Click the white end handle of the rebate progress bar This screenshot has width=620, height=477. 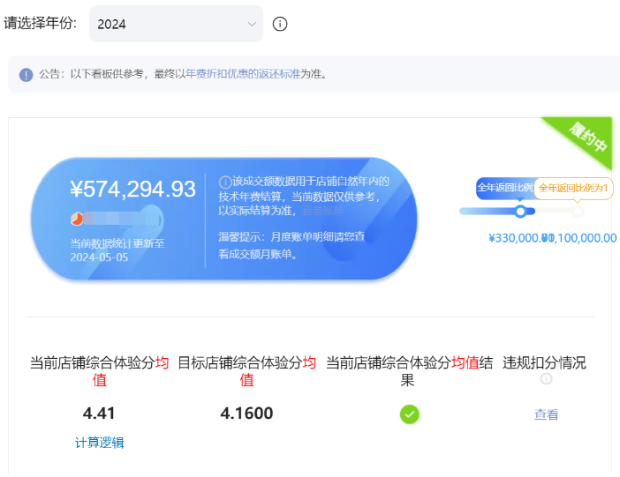[x=578, y=211]
